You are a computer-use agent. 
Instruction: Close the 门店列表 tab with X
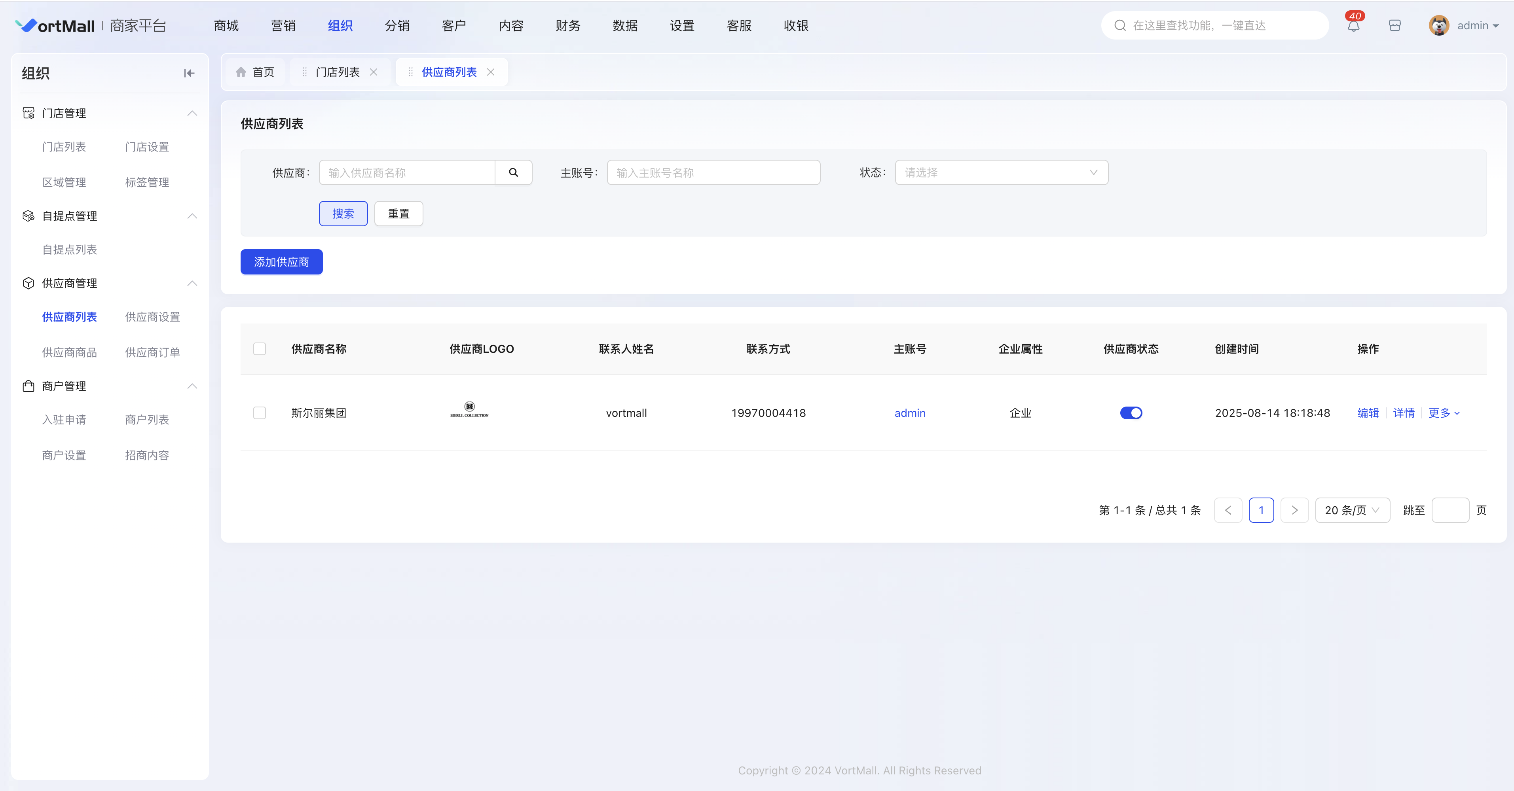pyautogui.click(x=374, y=72)
